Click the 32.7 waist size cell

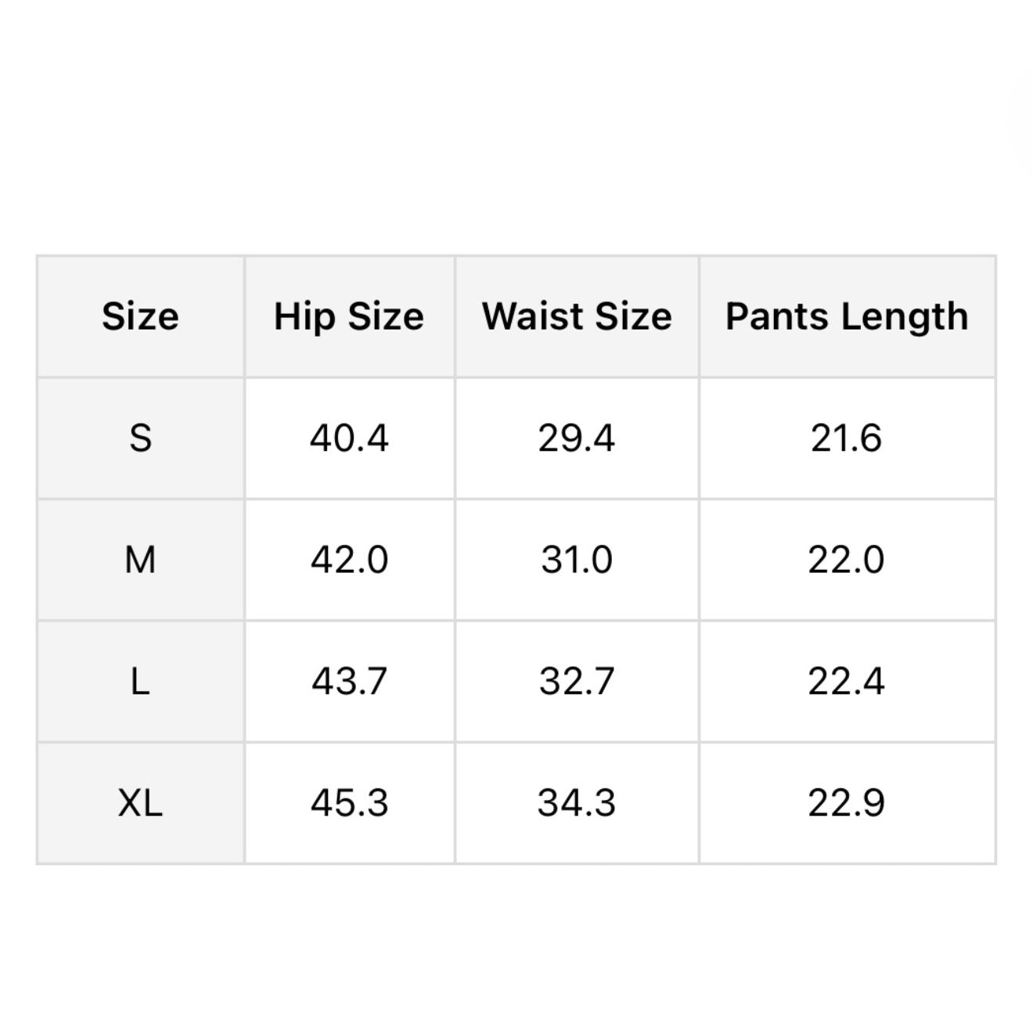[577, 681]
